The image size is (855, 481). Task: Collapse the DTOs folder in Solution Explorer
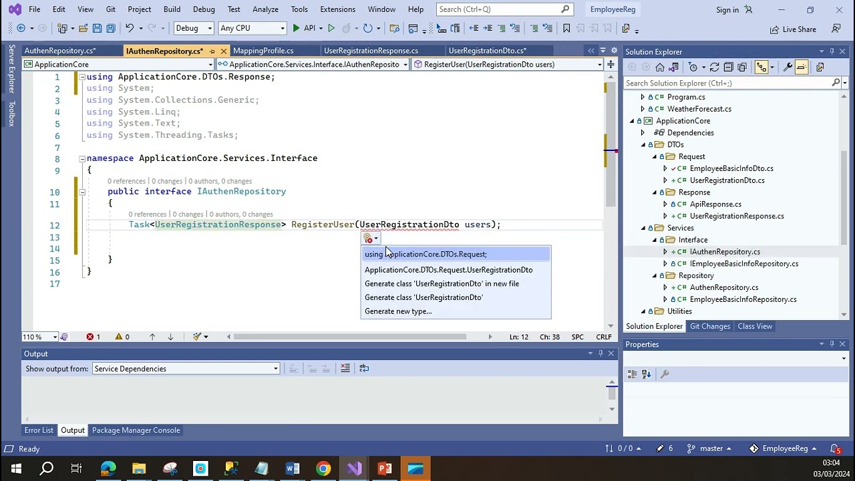643,145
